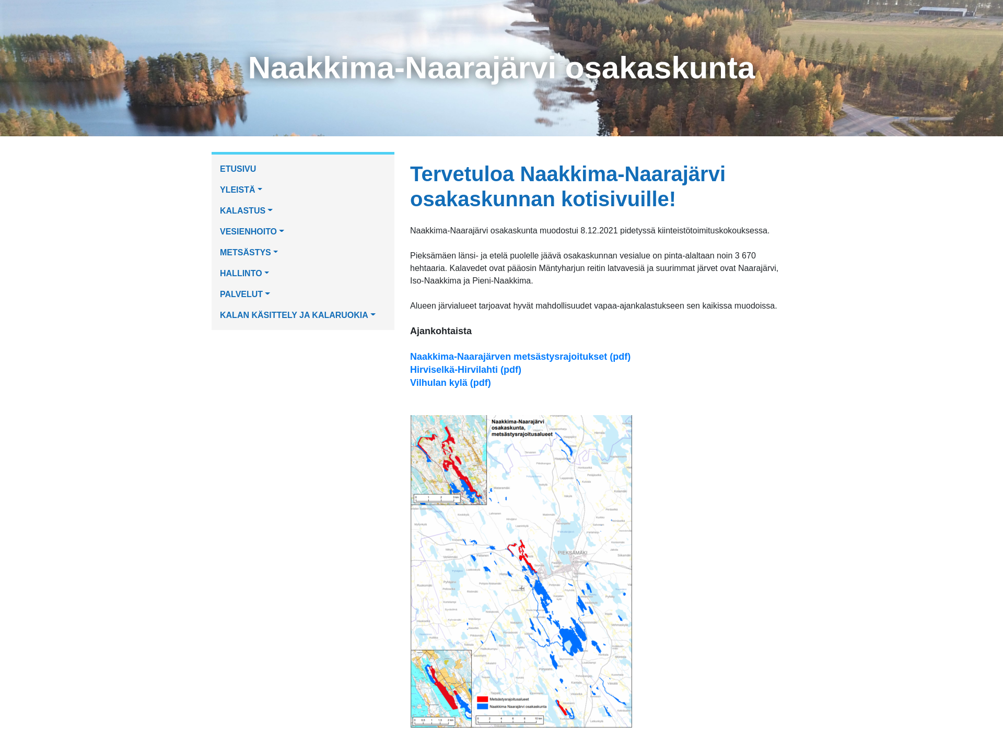Open Naakkima-Naarajärven metsästysrajoitukset PDF
This screenshot has width=1003, height=731.
pos(520,356)
